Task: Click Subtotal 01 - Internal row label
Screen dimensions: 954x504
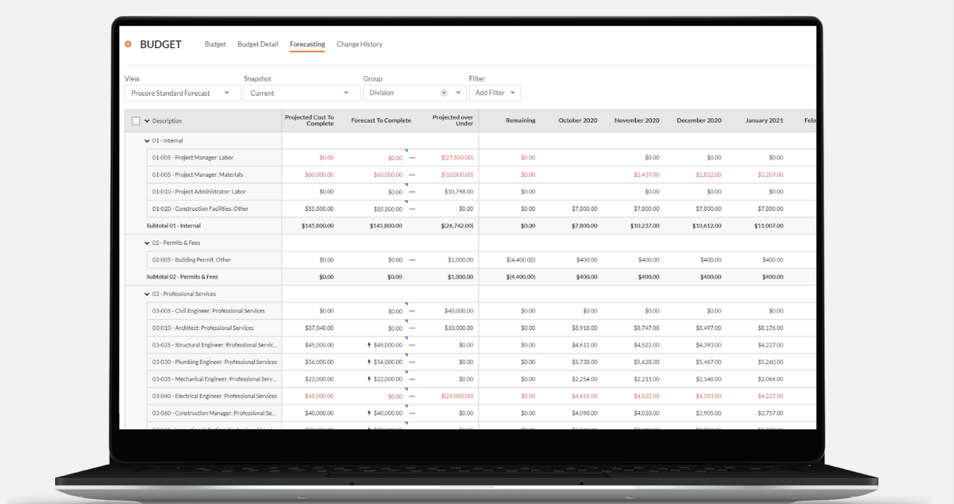Action: click(174, 226)
